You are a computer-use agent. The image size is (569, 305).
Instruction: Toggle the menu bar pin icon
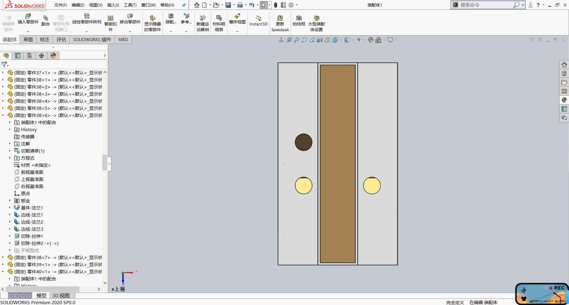(x=184, y=5)
